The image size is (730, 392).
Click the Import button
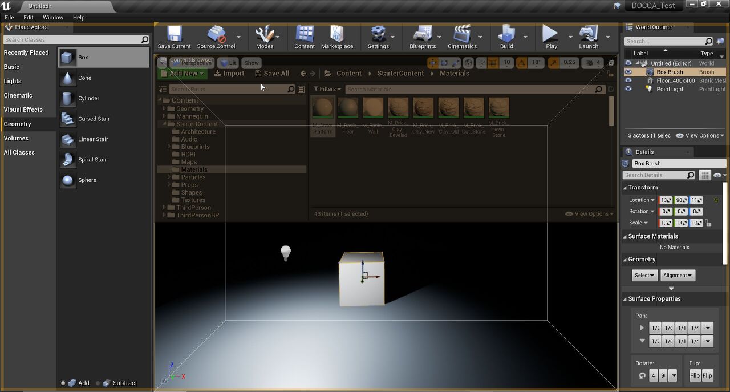coord(229,74)
